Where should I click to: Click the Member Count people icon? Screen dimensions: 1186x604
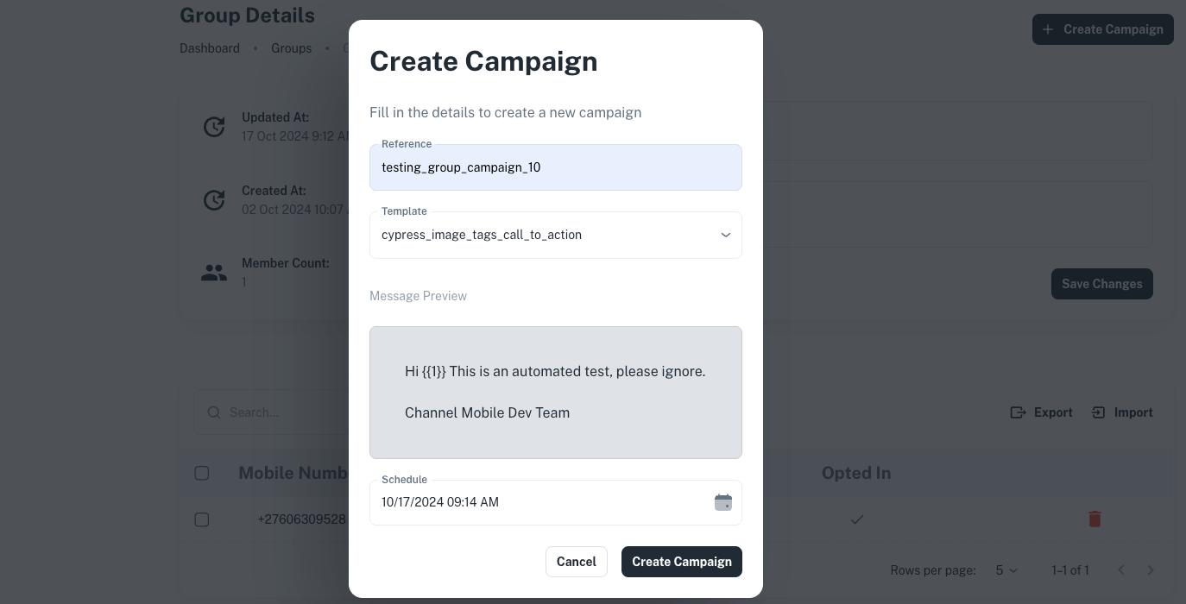tap(213, 273)
